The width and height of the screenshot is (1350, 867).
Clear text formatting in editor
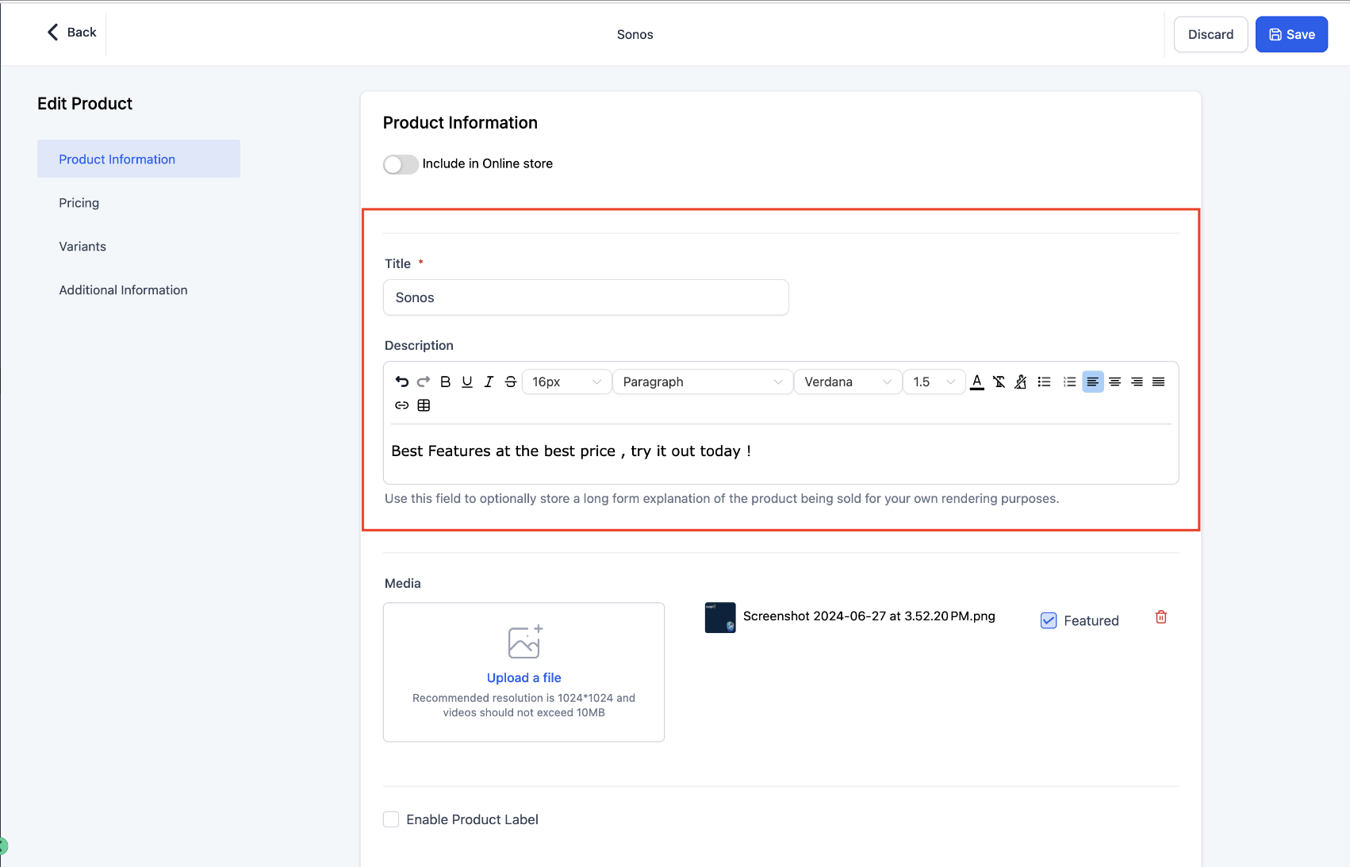pyautogui.click(x=999, y=382)
